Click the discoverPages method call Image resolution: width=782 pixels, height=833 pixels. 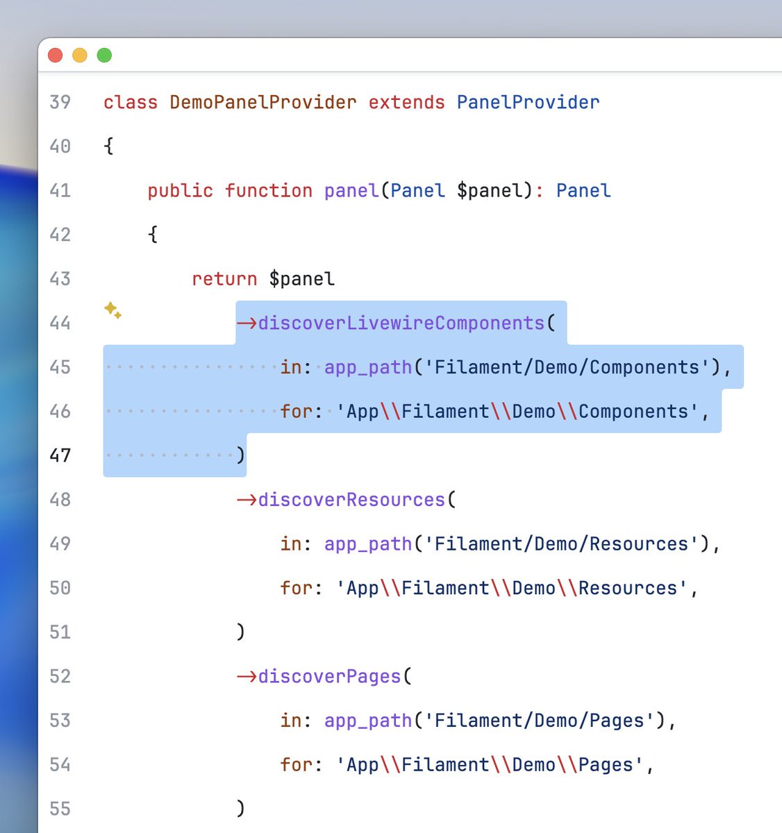tap(329, 676)
